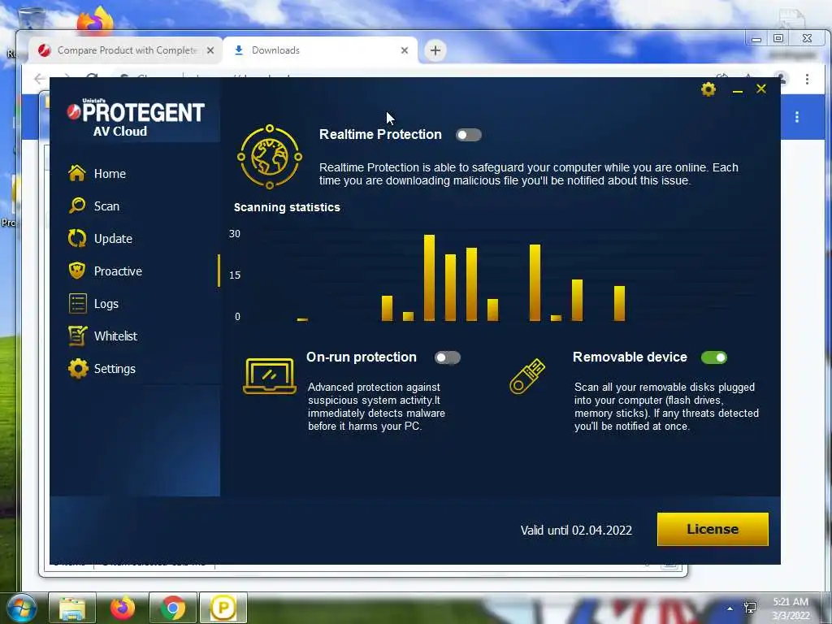Show hidden system tray icons
Image resolution: width=832 pixels, height=624 pixels.
pos(730,609)
